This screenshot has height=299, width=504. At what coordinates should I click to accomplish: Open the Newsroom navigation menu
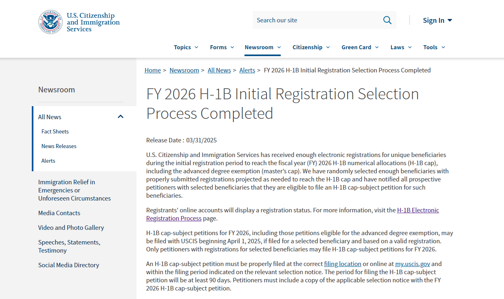(x=262, y=47)
